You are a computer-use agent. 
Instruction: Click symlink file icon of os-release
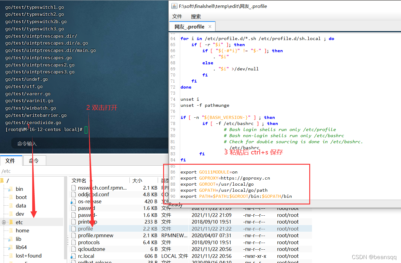pos(73,201)
